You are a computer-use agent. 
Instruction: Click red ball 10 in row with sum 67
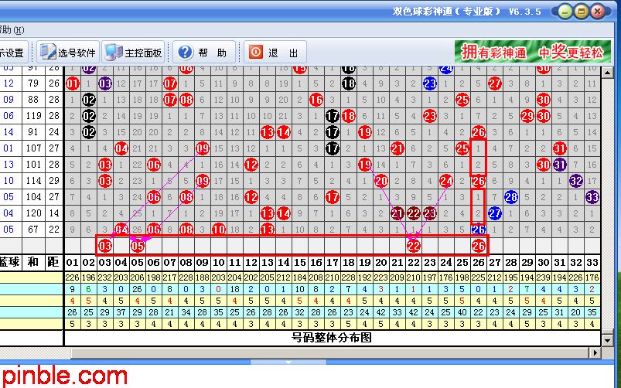[x=219, y=230]
